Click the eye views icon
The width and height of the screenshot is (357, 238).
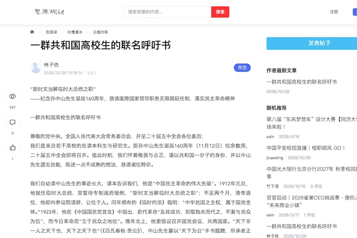pyautogui.click(x=12, y=96)
